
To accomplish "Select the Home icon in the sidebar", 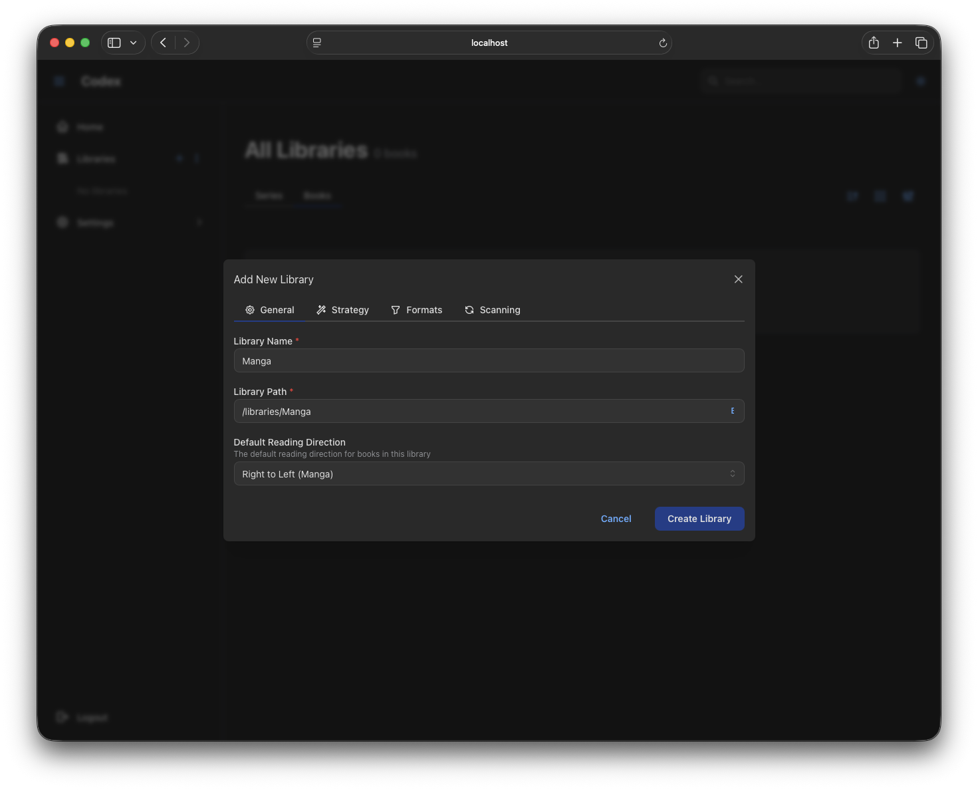I will (x=62, y=126).
